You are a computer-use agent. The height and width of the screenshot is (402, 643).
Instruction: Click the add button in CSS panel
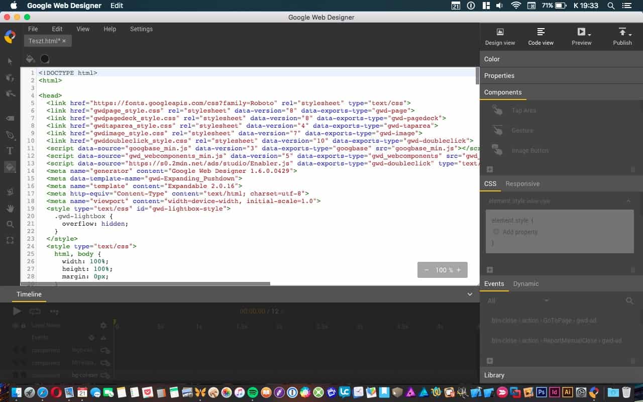pos(490,270)
